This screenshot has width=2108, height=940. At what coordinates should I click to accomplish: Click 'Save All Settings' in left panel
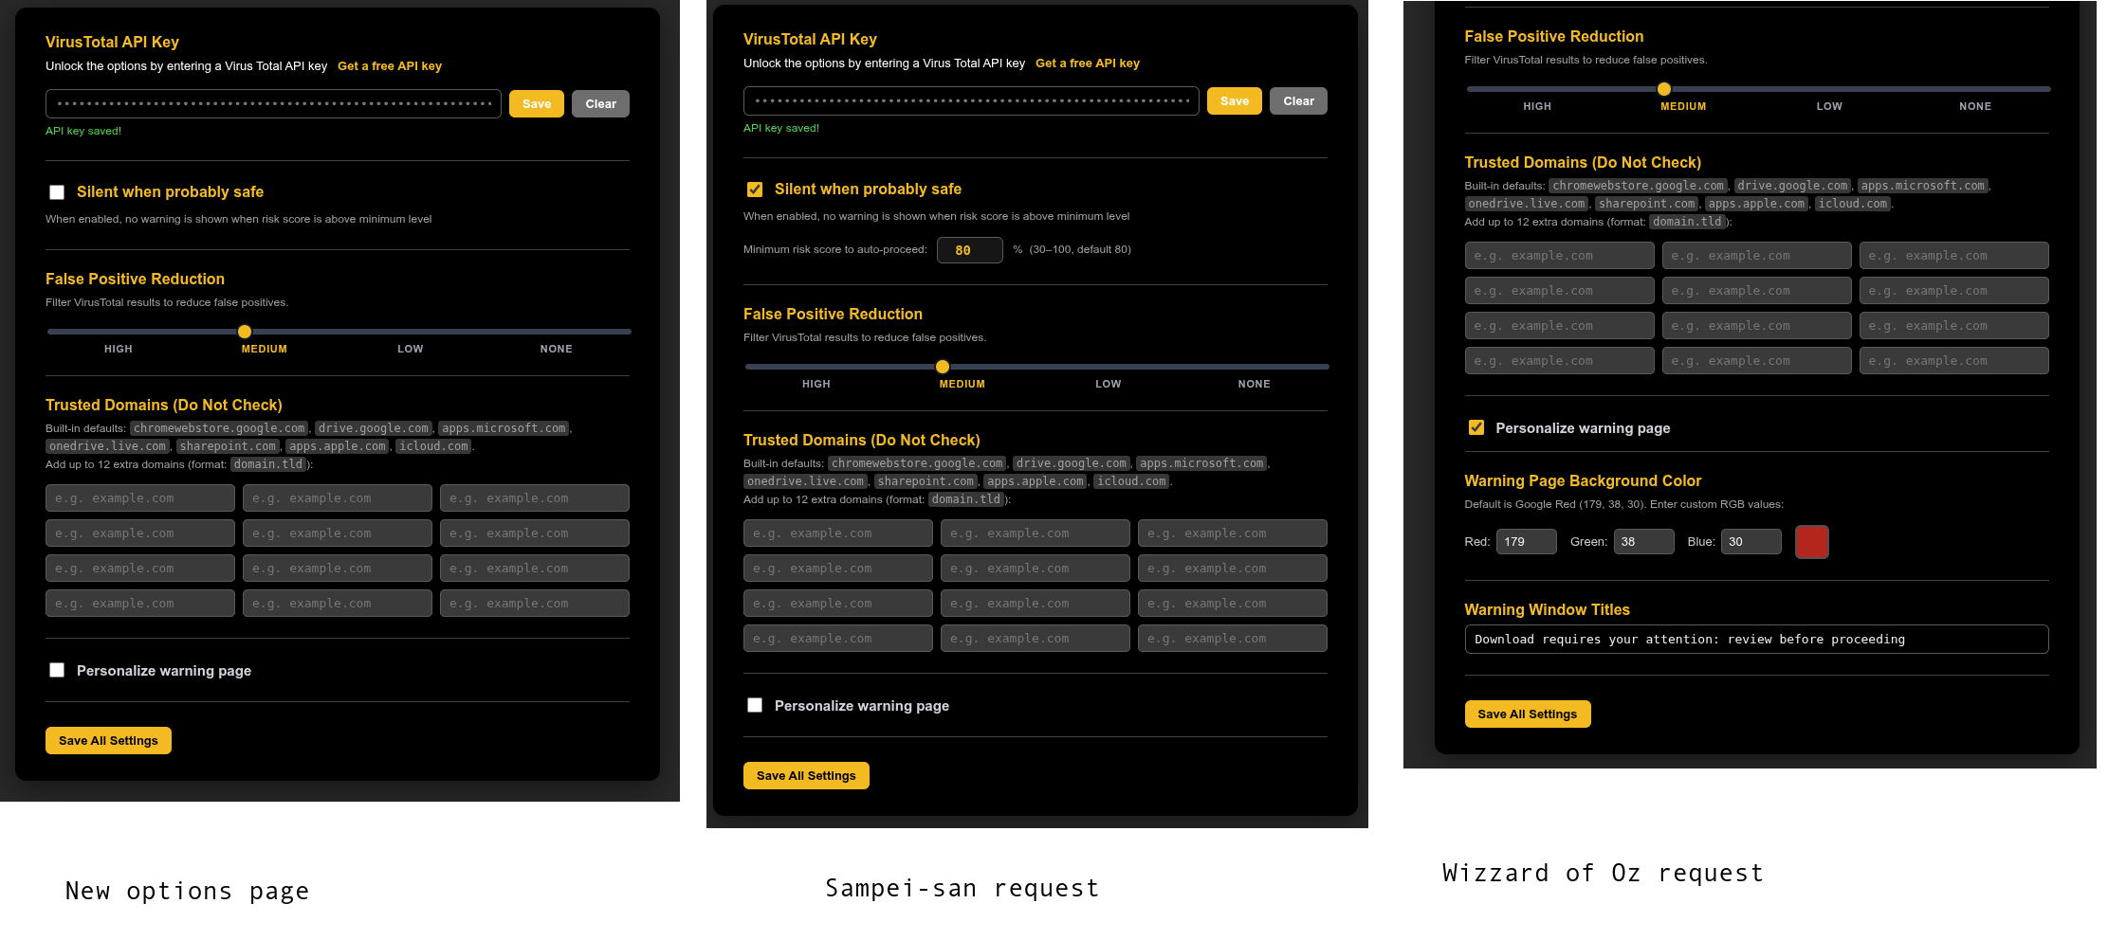tap(108, 741)
